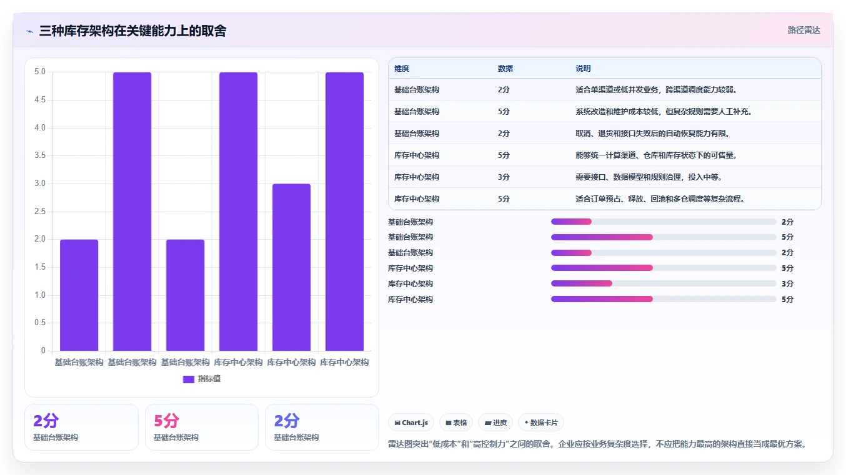Click the 基础台账架构 5分 progress bar

tap(664, 237)
